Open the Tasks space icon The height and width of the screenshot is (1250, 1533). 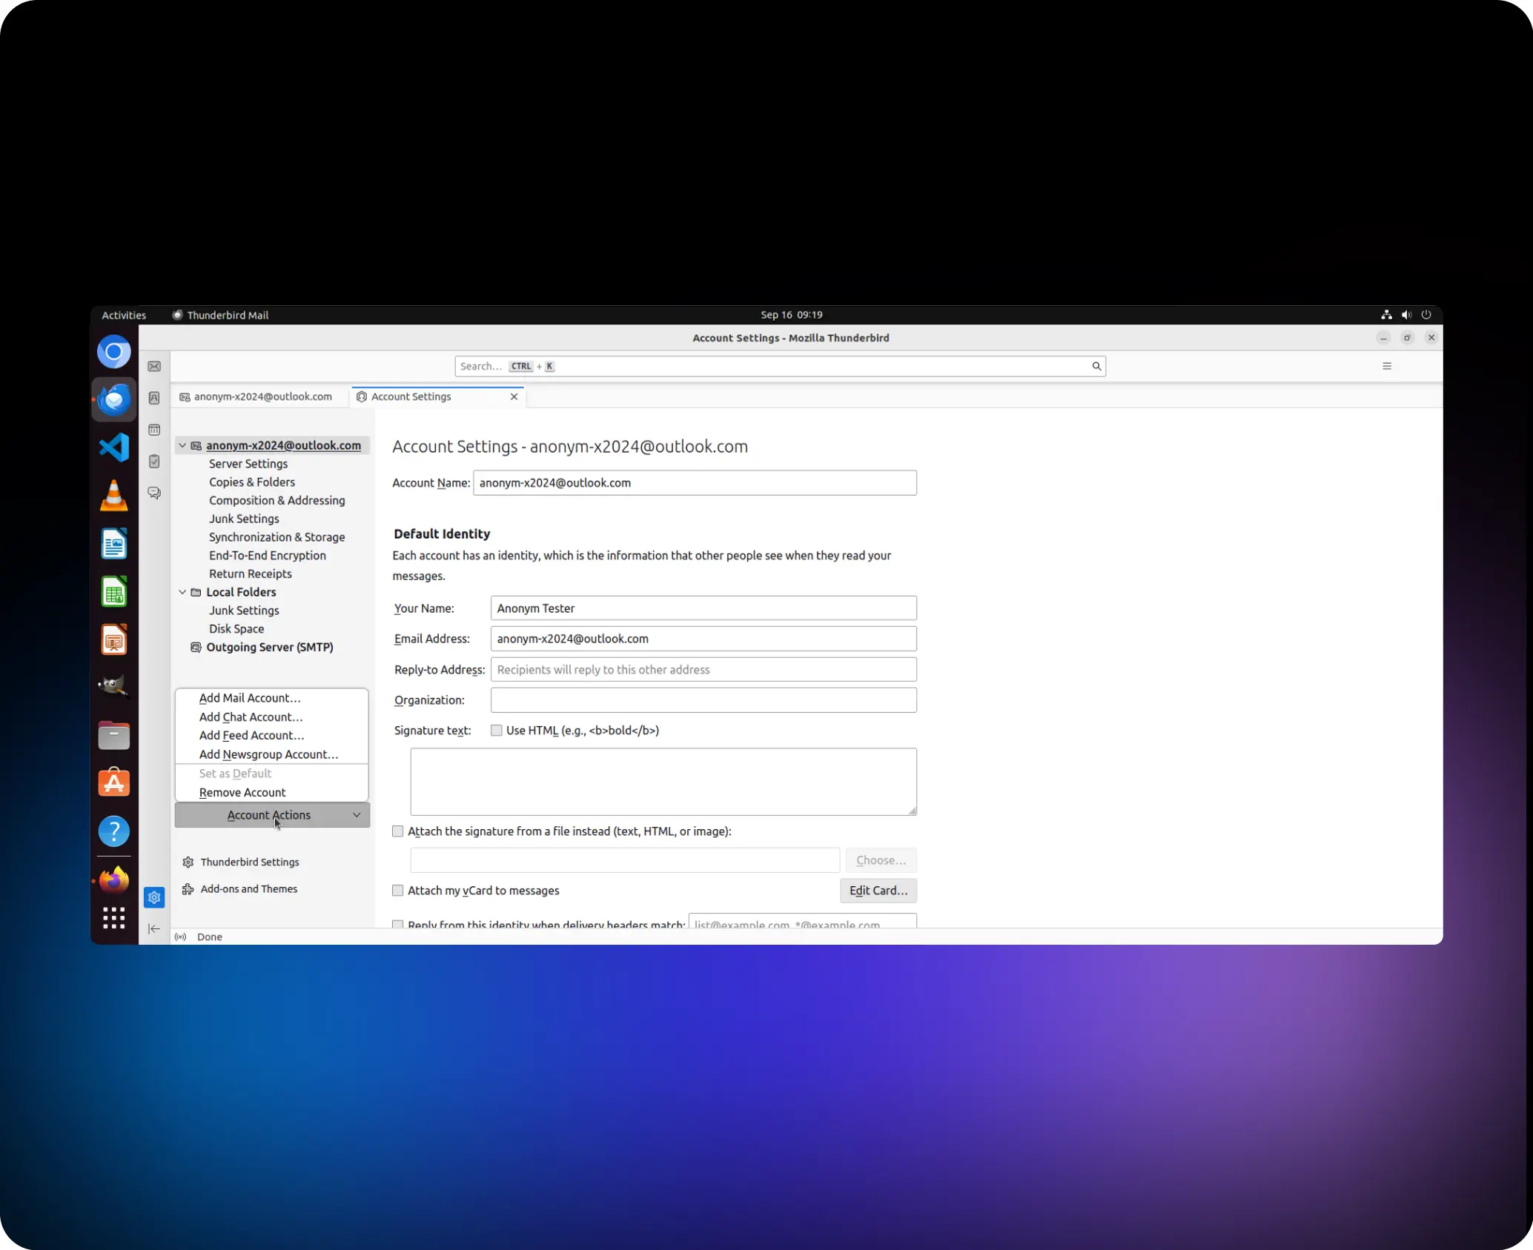(x=154, y=462)
